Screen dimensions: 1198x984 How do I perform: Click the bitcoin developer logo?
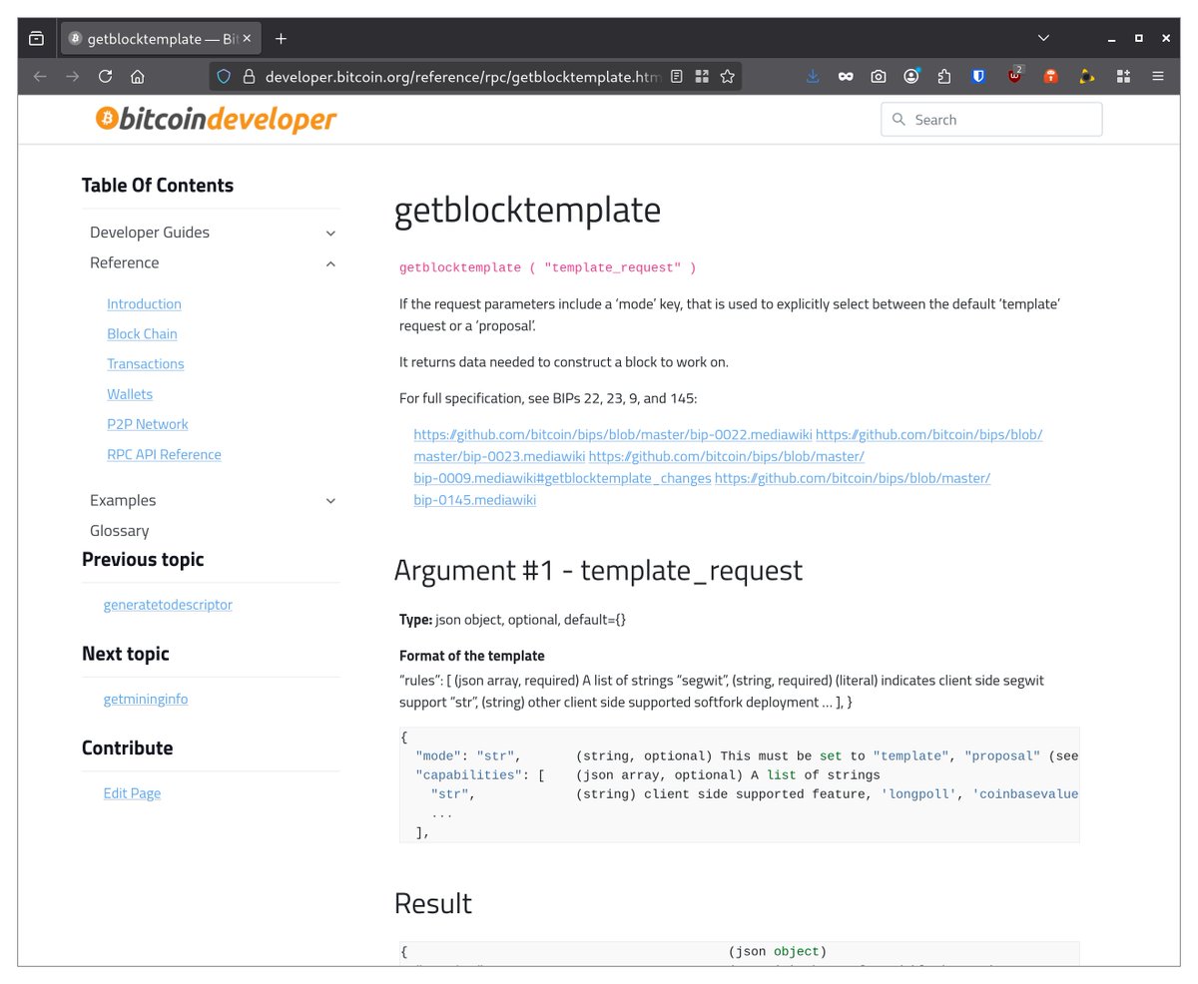[216, 119]
